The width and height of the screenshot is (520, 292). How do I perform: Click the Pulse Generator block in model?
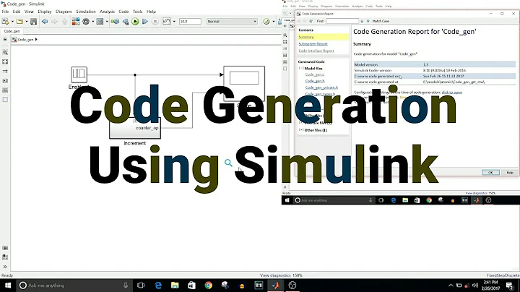[79, 74]
